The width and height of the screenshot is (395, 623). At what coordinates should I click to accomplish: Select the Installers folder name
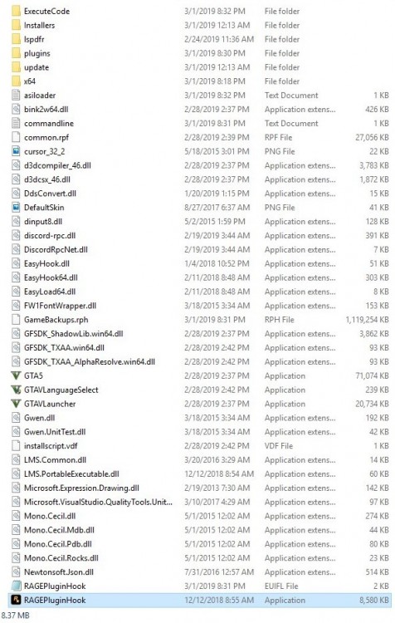coord(39,26)
